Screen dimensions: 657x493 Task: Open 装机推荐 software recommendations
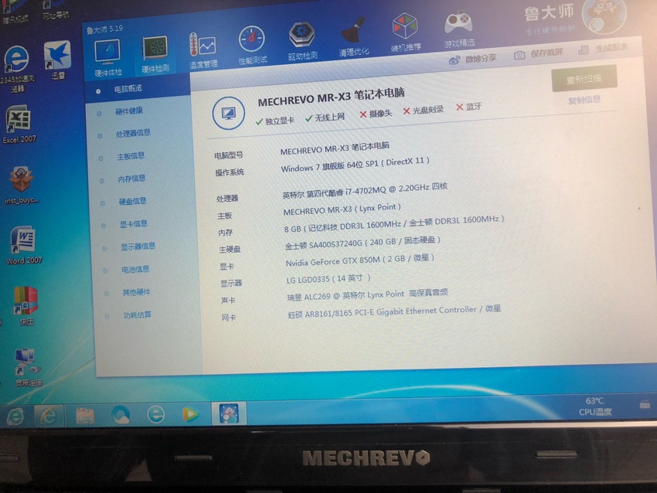[405, 32]
